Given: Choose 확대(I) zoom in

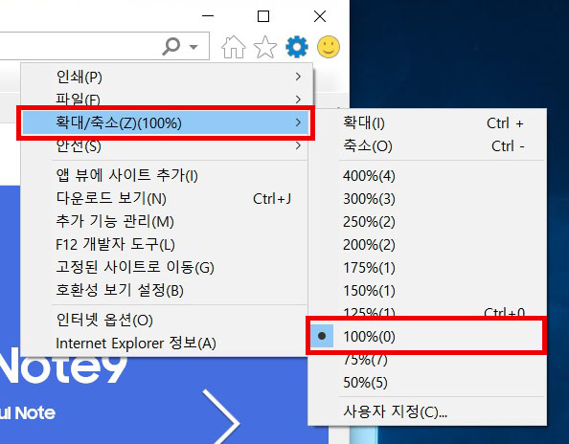Looking at the screenshot, I should click(x=427, y=123).
